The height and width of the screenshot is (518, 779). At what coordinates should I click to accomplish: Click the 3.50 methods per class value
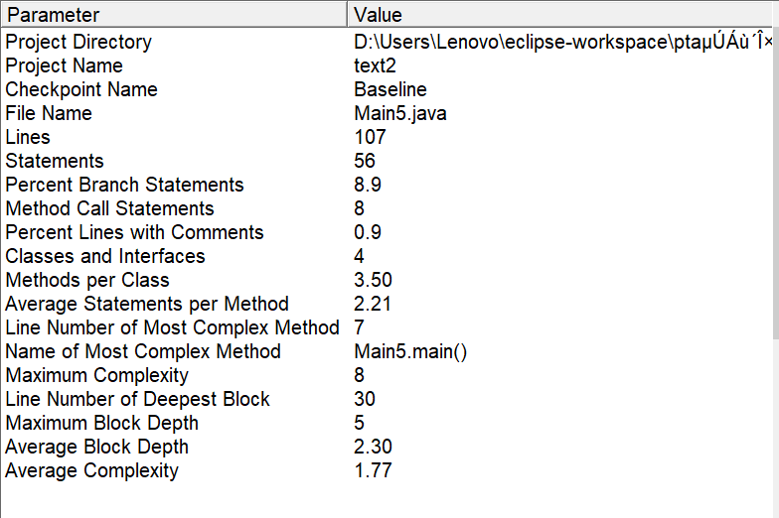374,280
